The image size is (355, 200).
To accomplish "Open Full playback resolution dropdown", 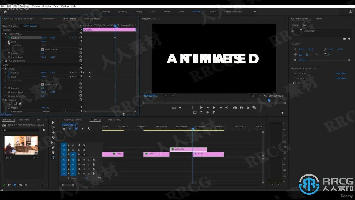I will 255,96.
